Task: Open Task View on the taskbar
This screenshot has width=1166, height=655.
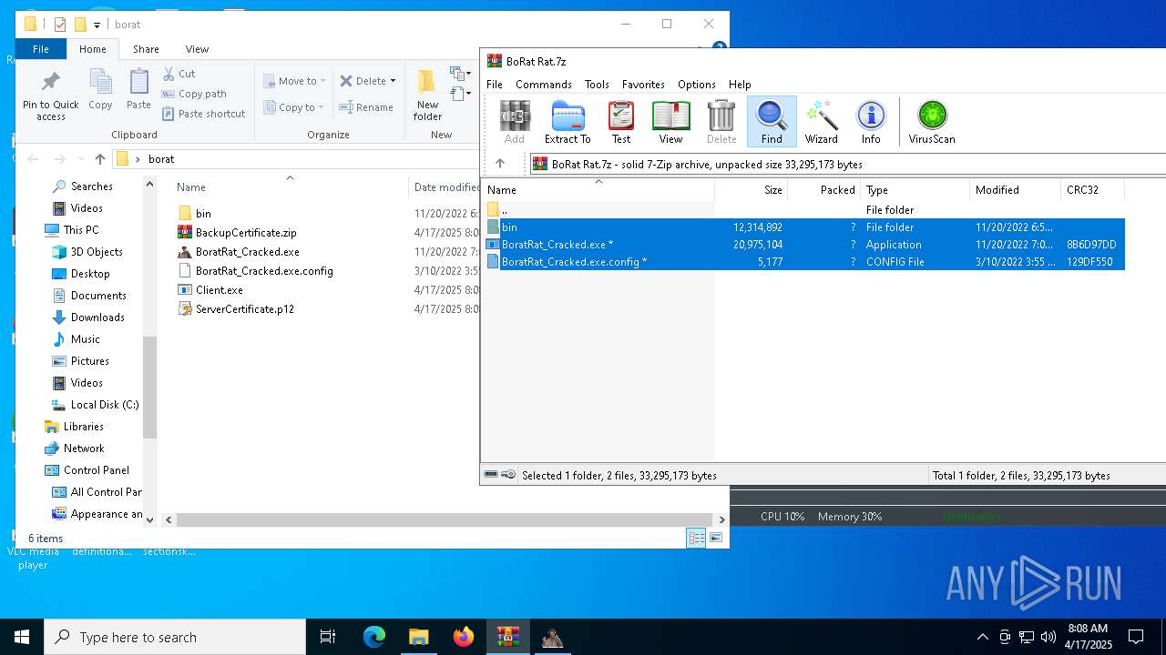Action: [x=328, y=637]
